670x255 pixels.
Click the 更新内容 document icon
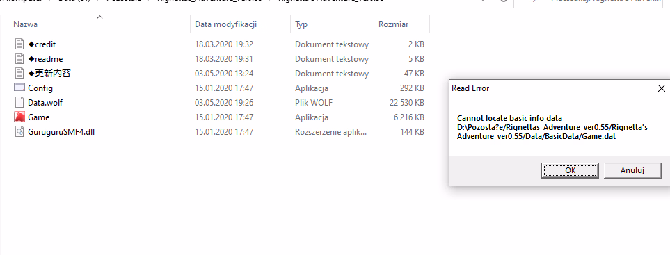(19, 74)
